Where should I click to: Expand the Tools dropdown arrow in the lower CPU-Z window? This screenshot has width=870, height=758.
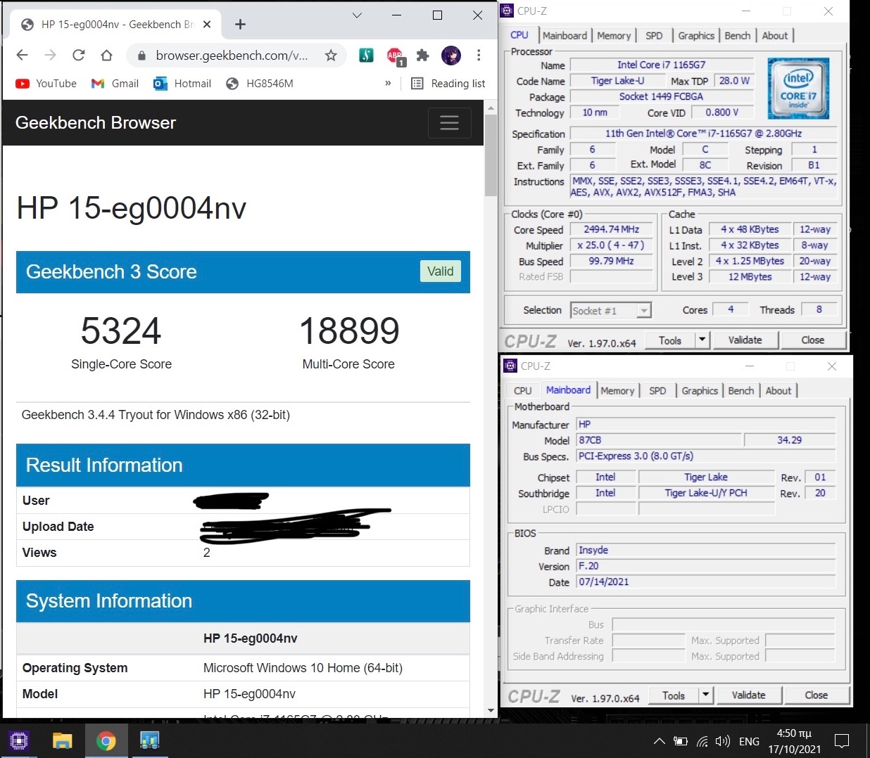click(x=705, y=695)
